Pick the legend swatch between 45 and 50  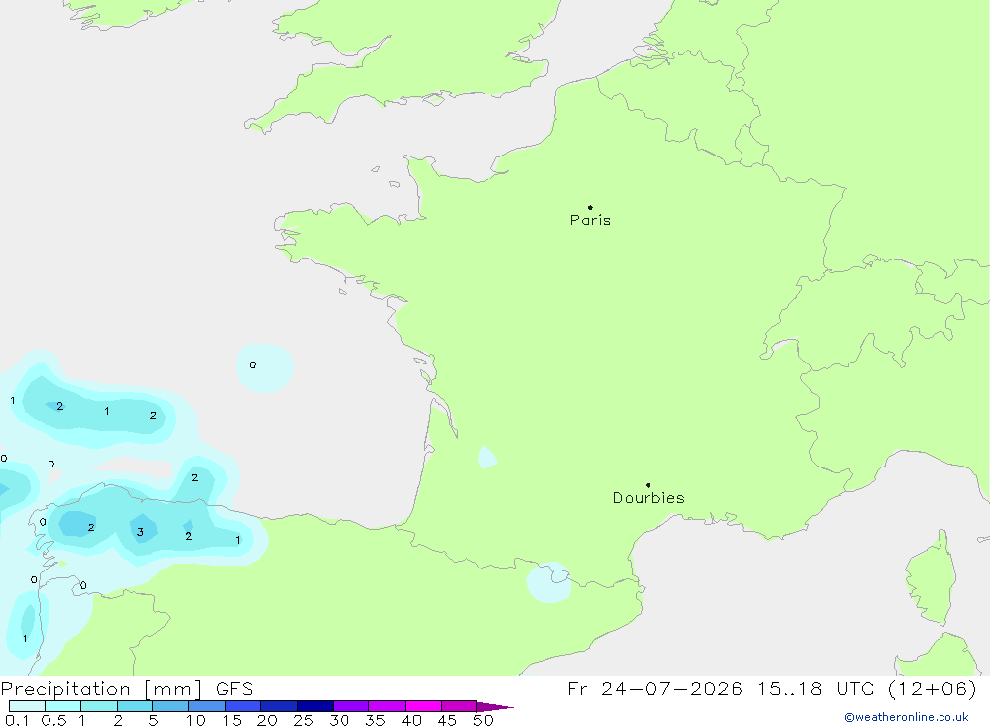459,706
